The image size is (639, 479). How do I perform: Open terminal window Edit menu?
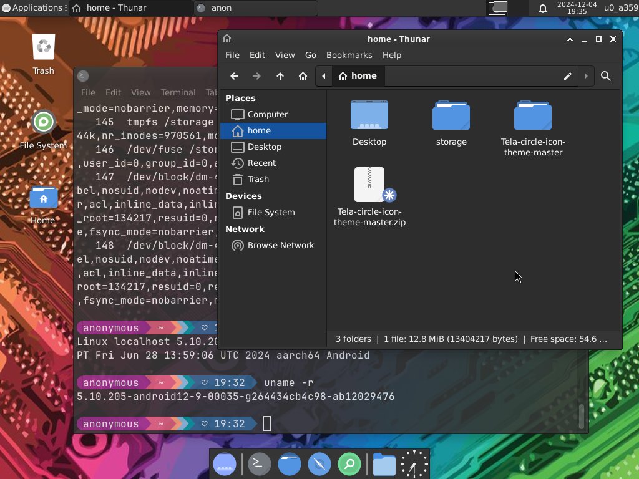point(113,92)
